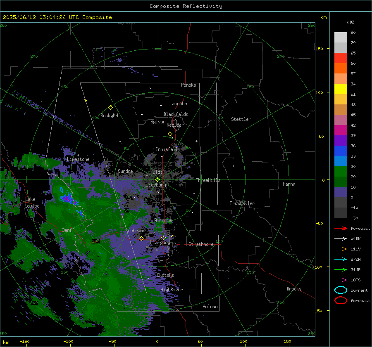
Task: Click the Strathmore city label
Action: (x=201, y=244)
